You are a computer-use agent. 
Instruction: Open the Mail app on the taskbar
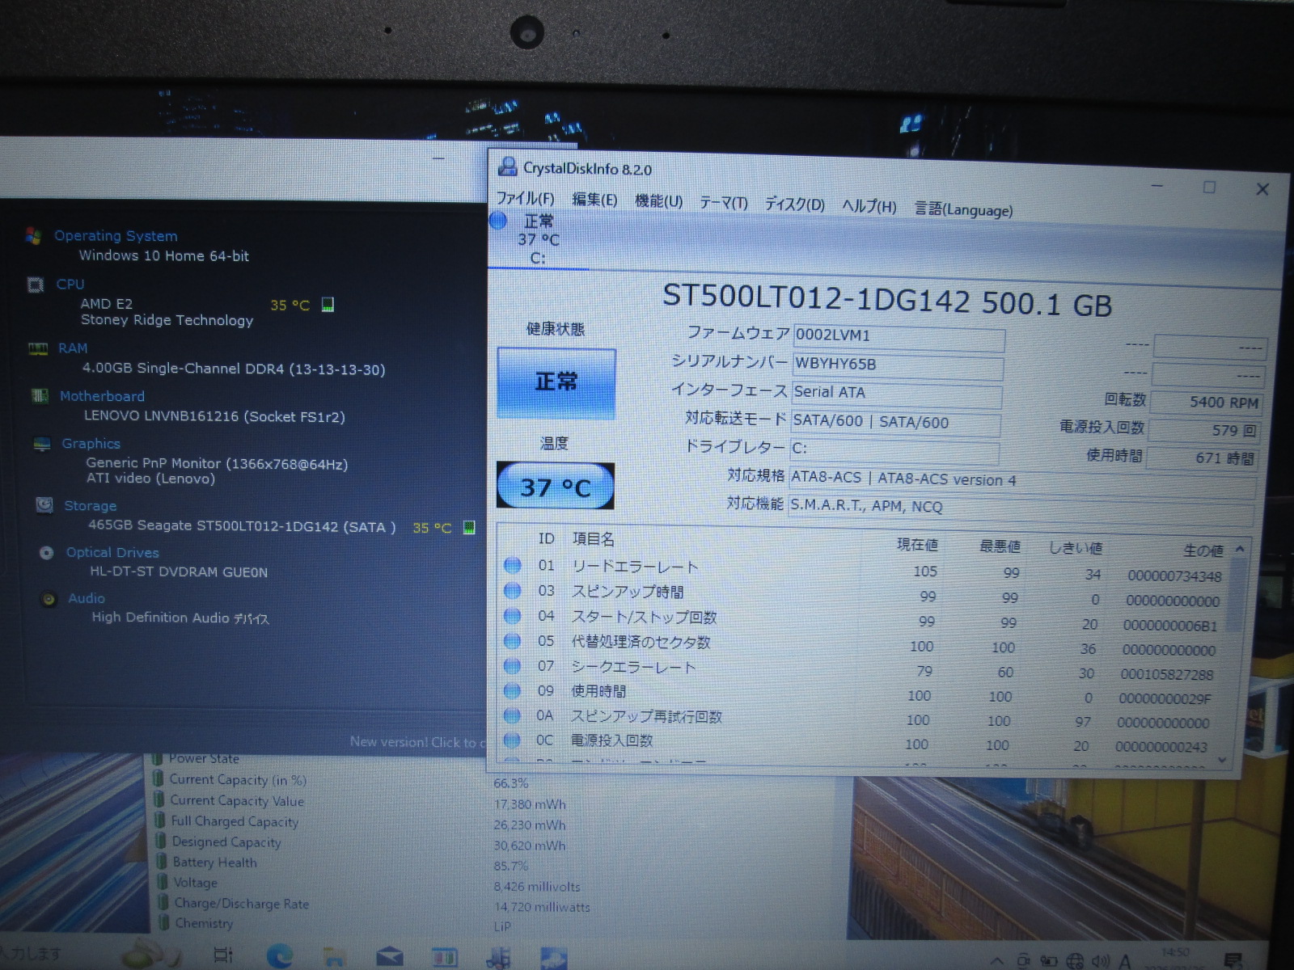[390, 957]
